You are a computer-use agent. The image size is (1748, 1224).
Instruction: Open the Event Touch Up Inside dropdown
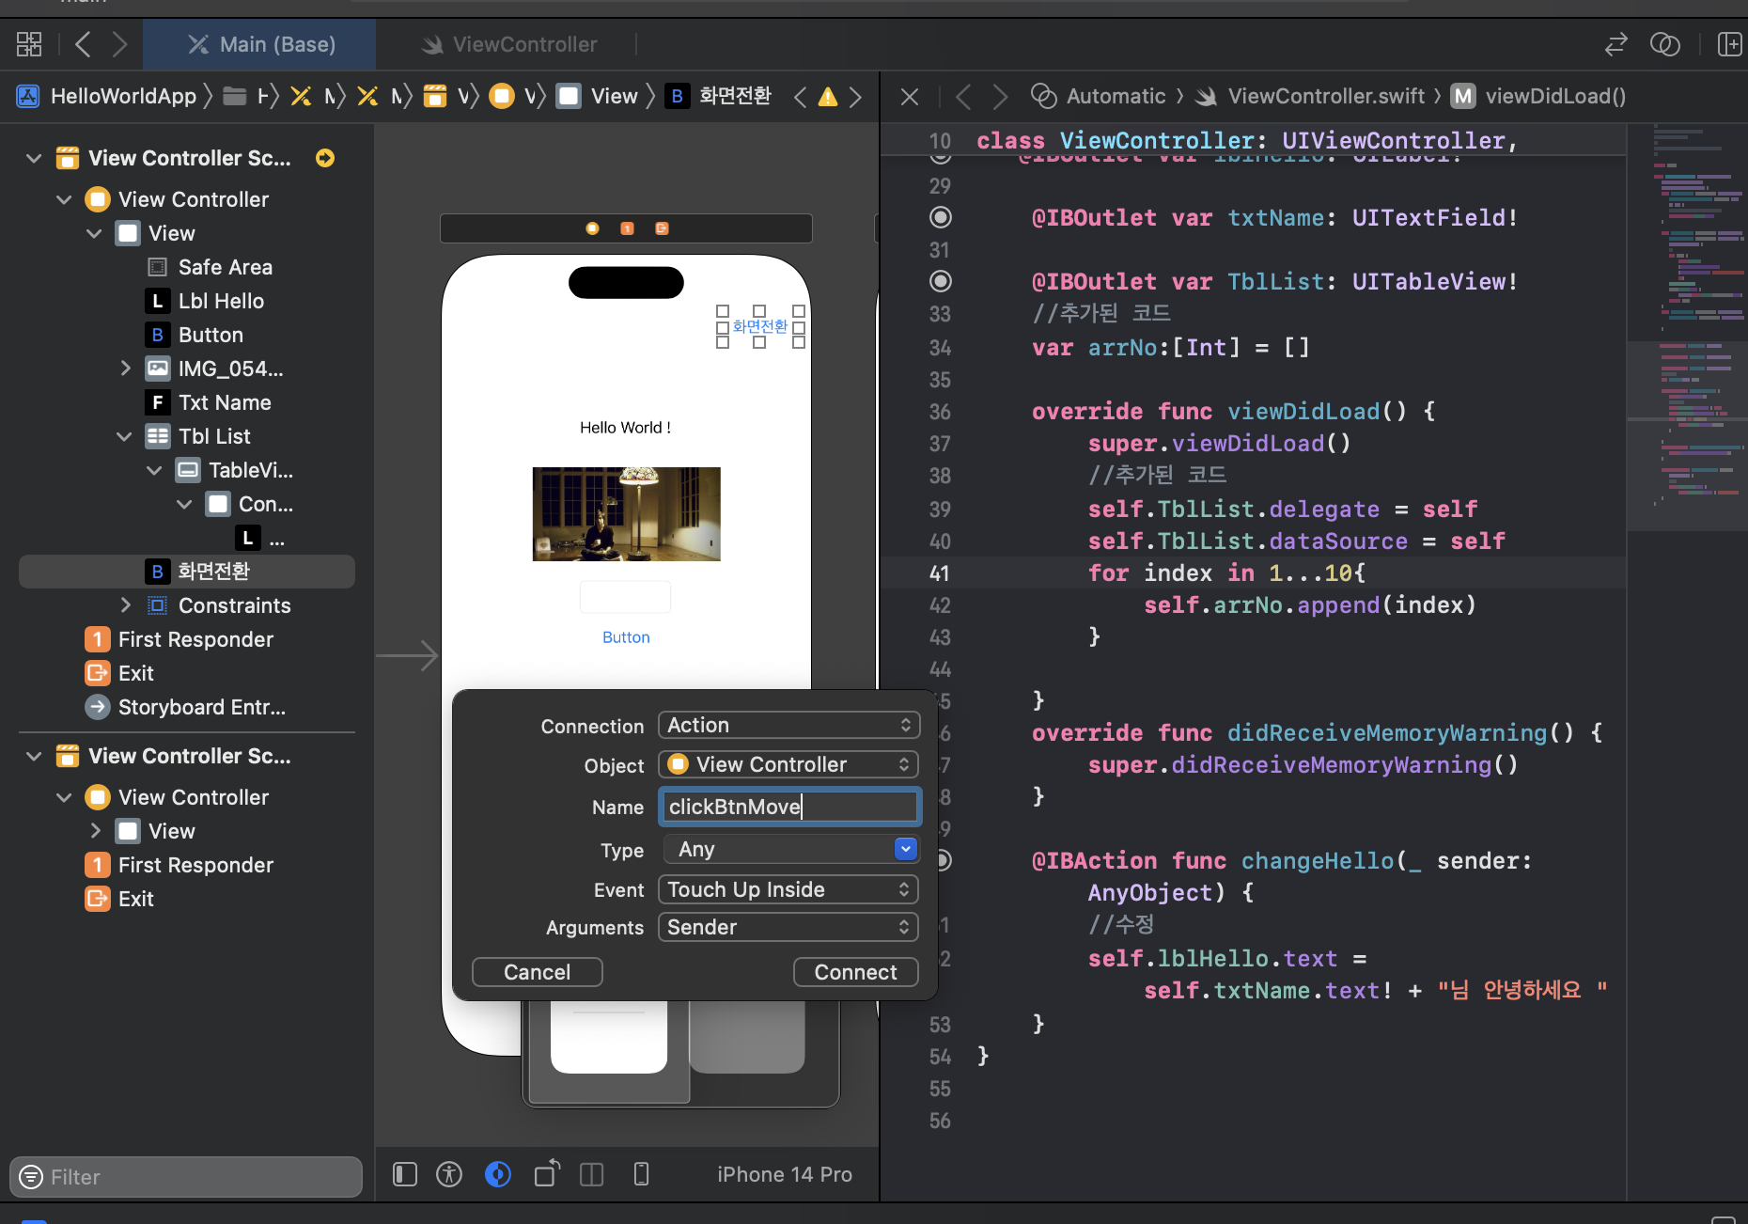click(x=788, y=889)
